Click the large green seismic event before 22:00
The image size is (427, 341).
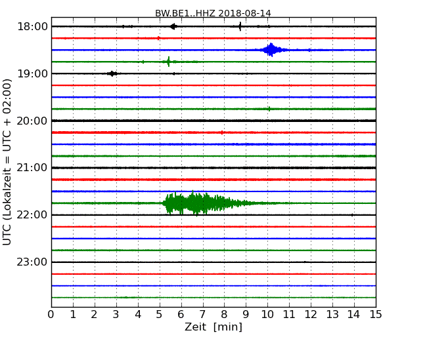click(207, 203)
